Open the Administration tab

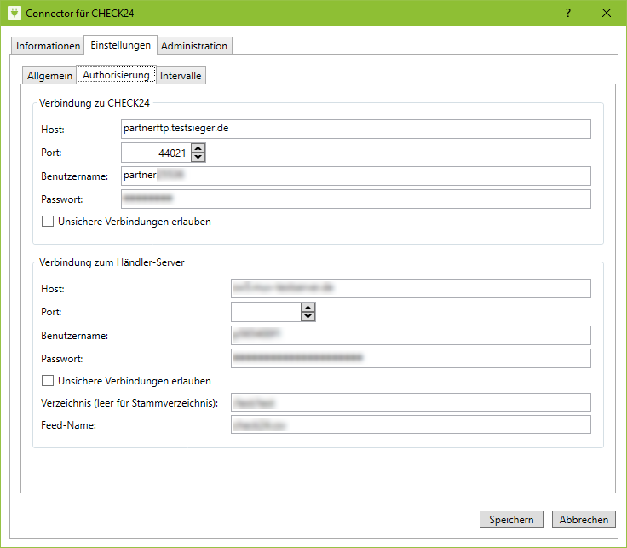tap(194, 45)
